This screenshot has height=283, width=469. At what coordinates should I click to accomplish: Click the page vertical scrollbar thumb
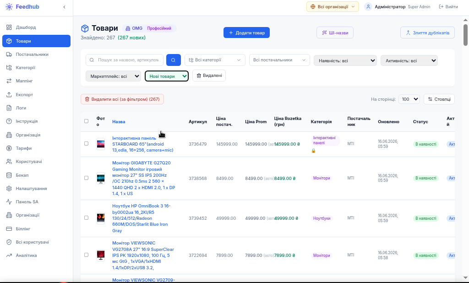coord(465,35)
